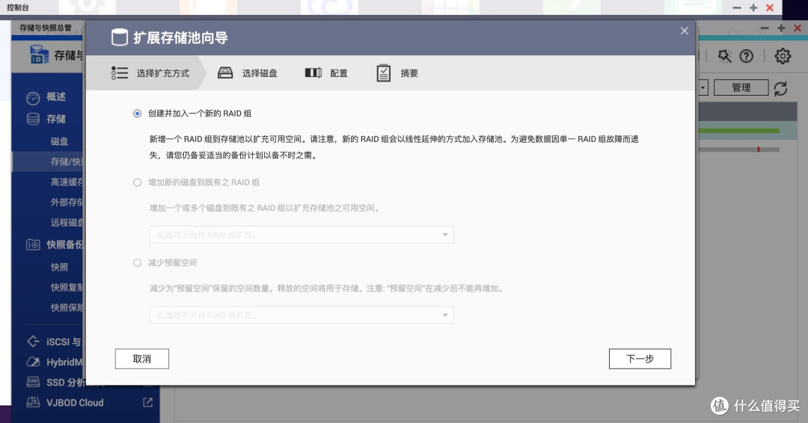The width and height of the screenshot is (808, 423).
Task: Click the configuration icon beside 配置
Action: click(313, 72)
